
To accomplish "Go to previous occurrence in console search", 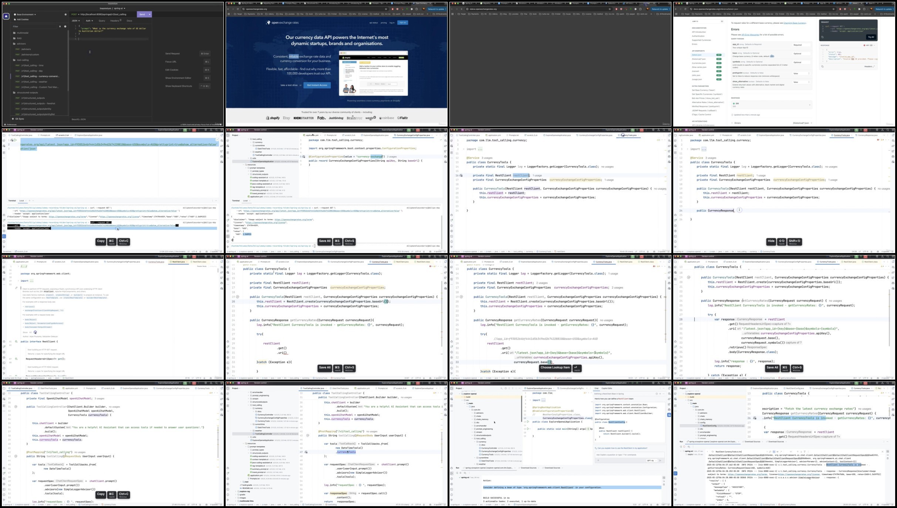I will coord(797,452).
